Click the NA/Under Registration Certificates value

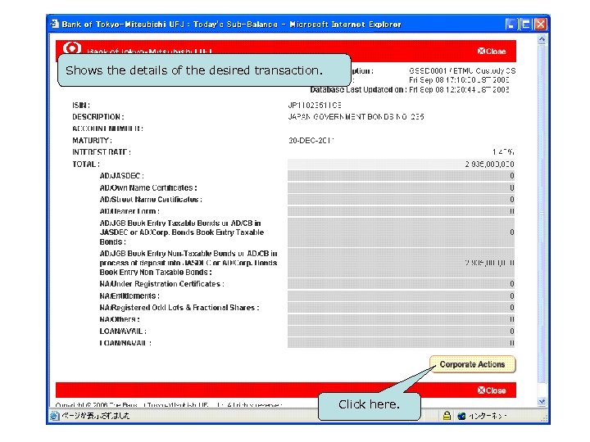click(x=401, y=284)
